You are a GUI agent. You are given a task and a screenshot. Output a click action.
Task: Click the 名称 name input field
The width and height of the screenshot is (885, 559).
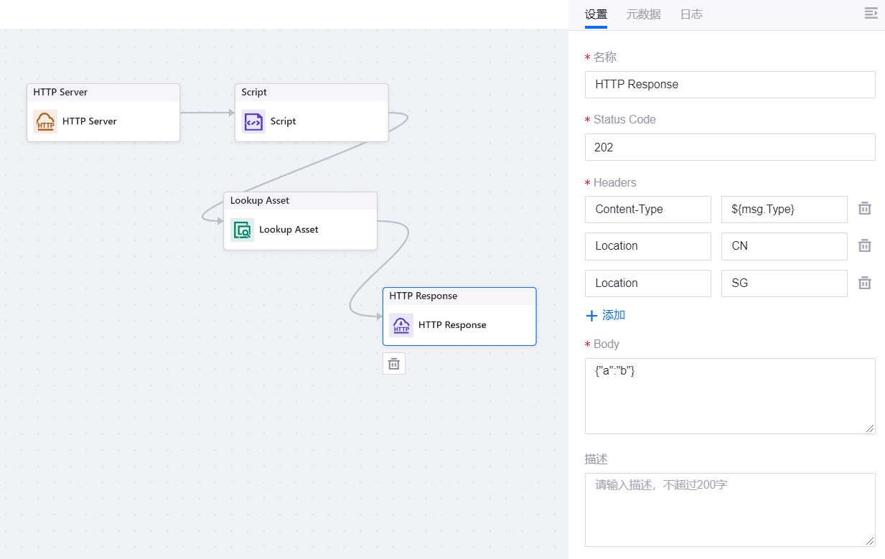pos(730,85)
